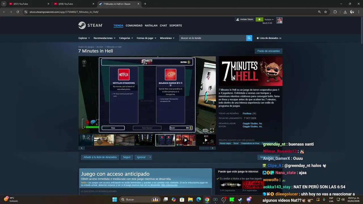
Task: Open the browser extensions puzzle icon
Action: (x=335, y=12)
